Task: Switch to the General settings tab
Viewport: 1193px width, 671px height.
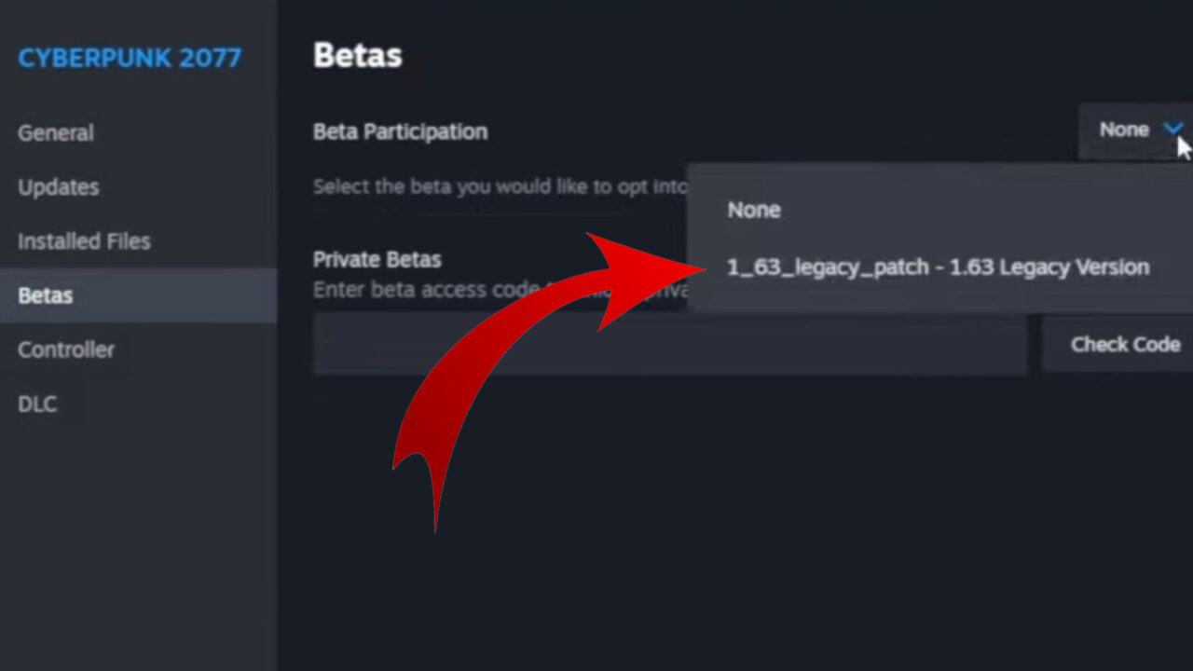Action: coord(55,132)
